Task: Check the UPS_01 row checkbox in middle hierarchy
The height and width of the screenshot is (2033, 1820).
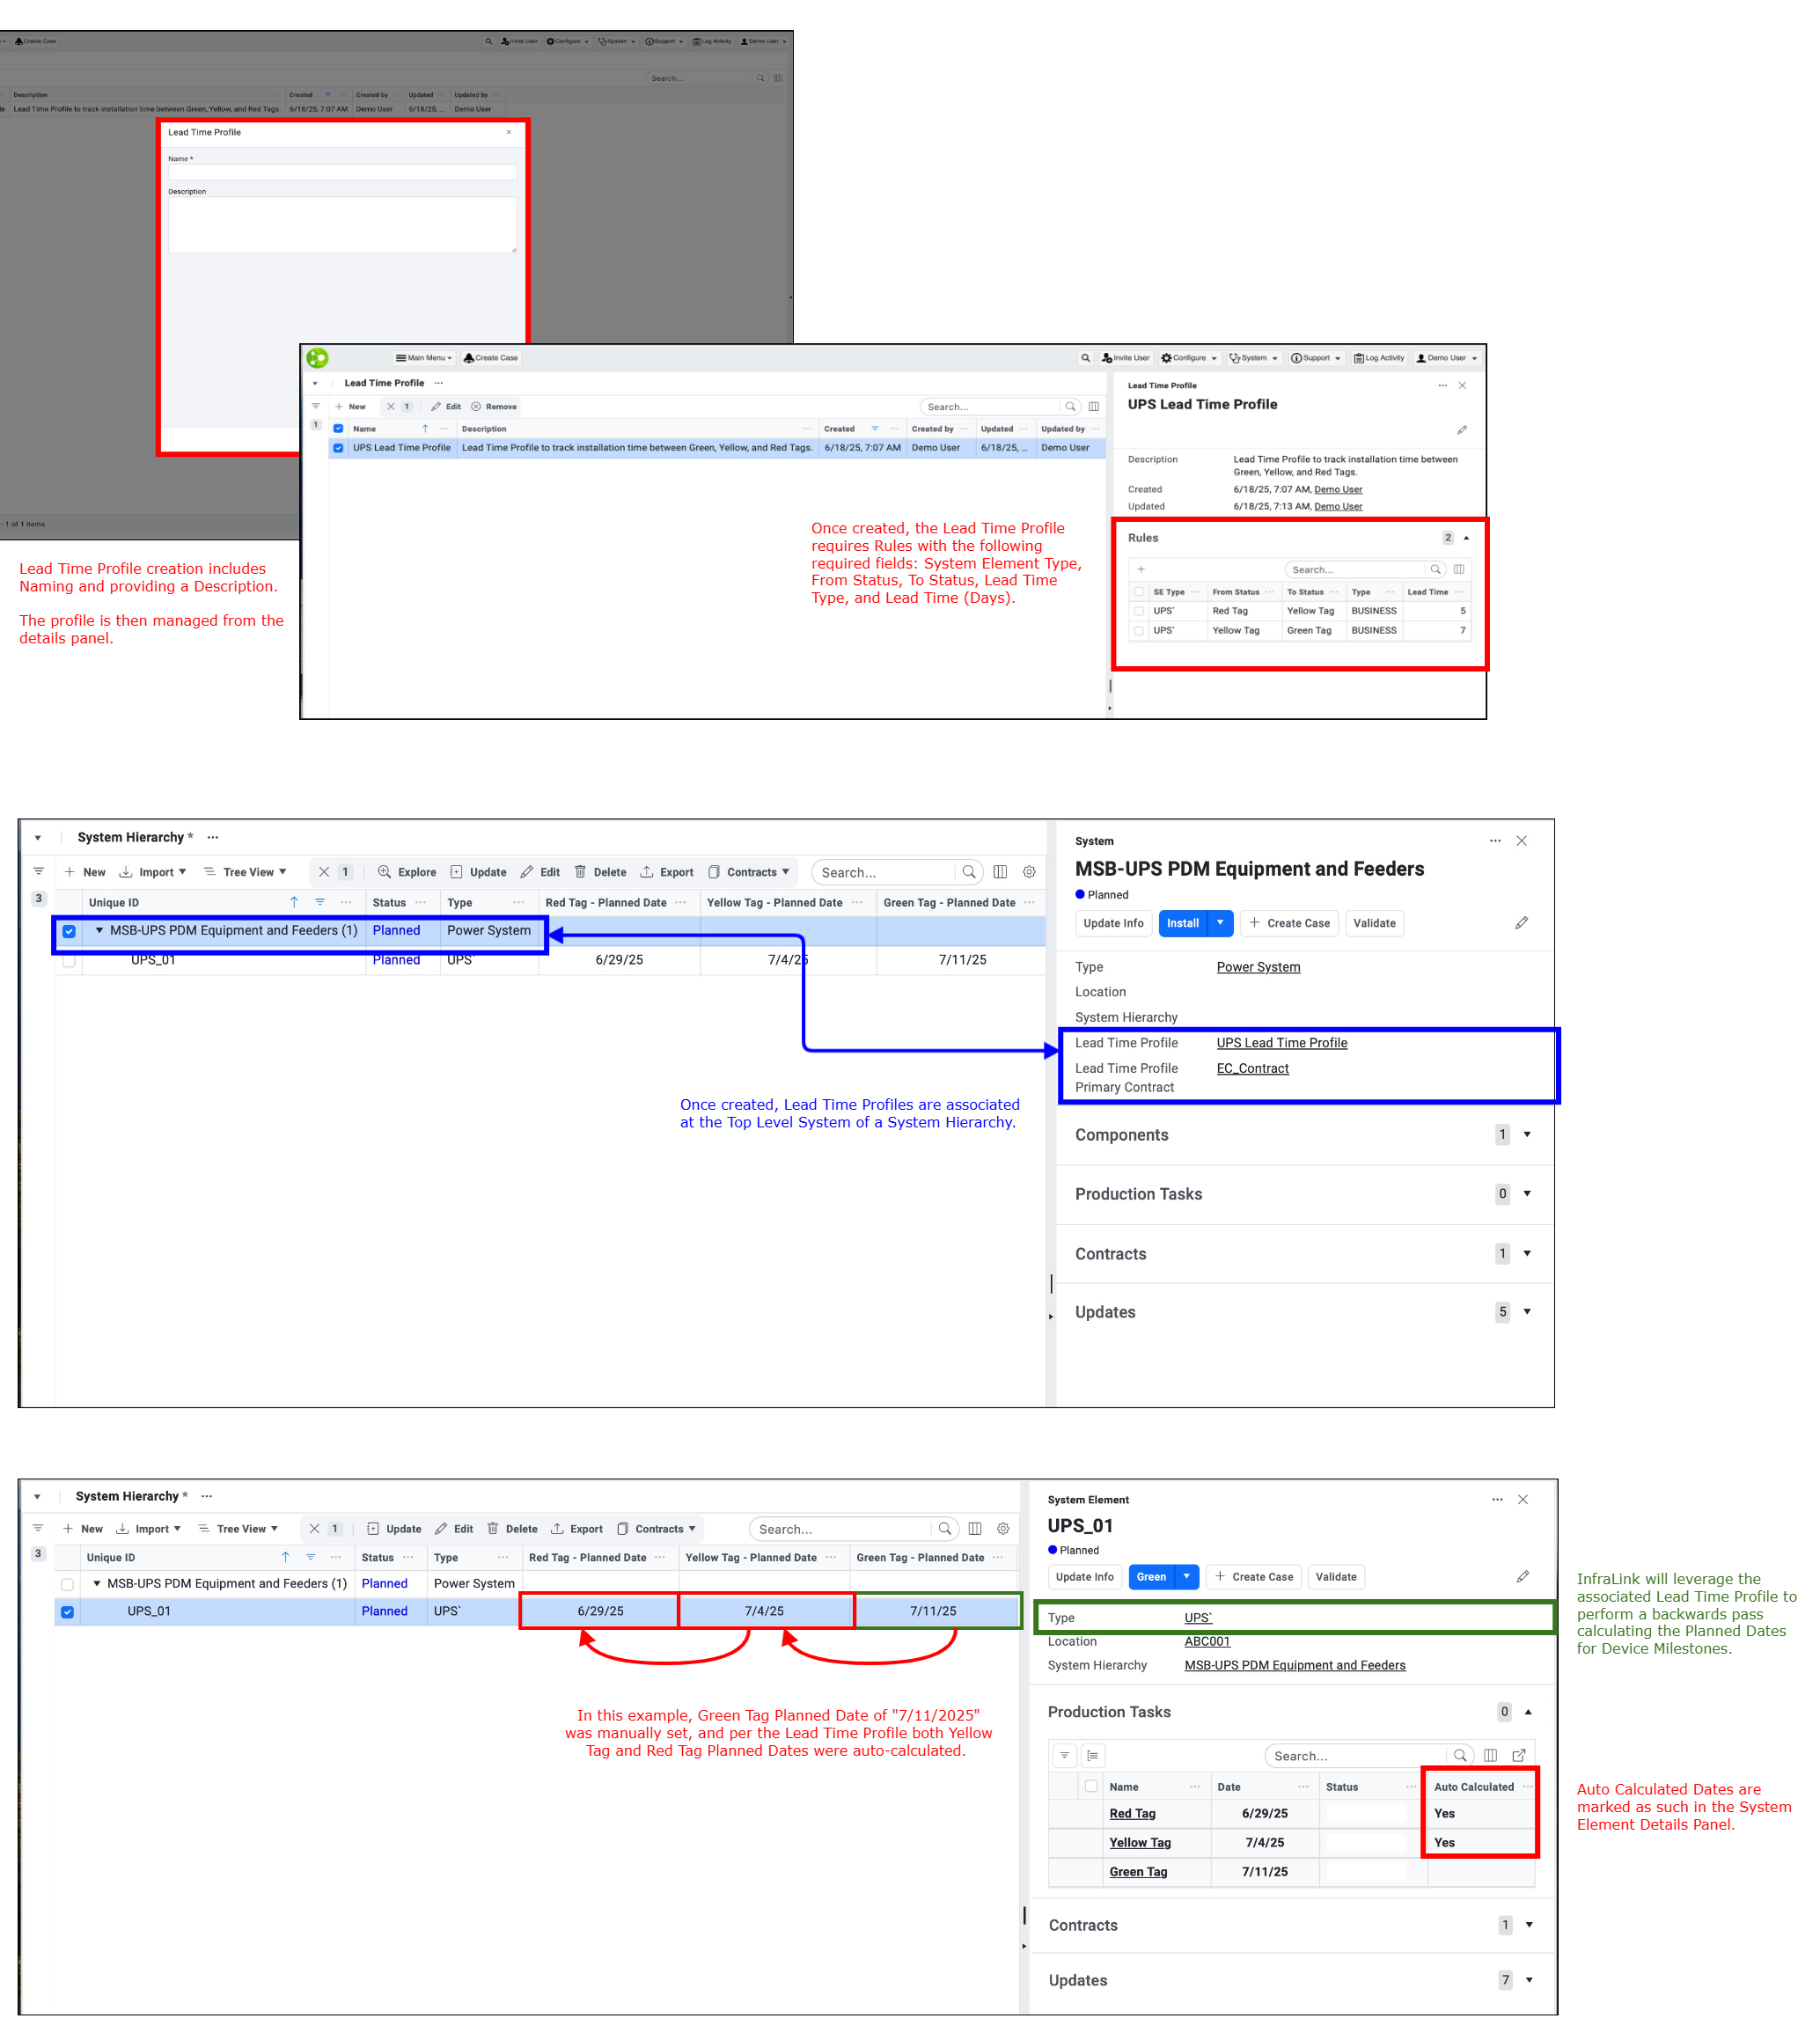Action: [69, 960]
